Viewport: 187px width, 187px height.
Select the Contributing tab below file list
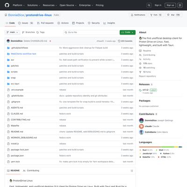(31, 171)
